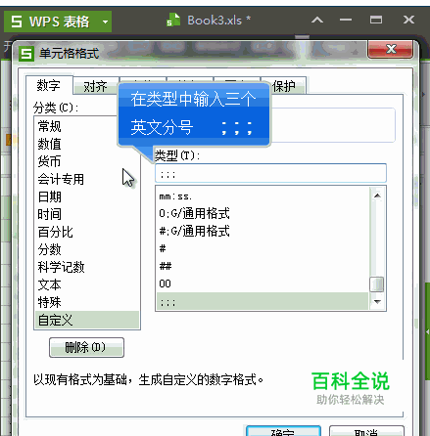Choose the single # format type

pos(263,249)
